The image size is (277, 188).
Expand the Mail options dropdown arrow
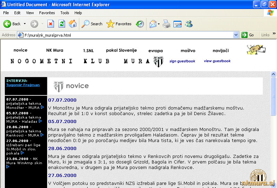click(x=159, y=24)
